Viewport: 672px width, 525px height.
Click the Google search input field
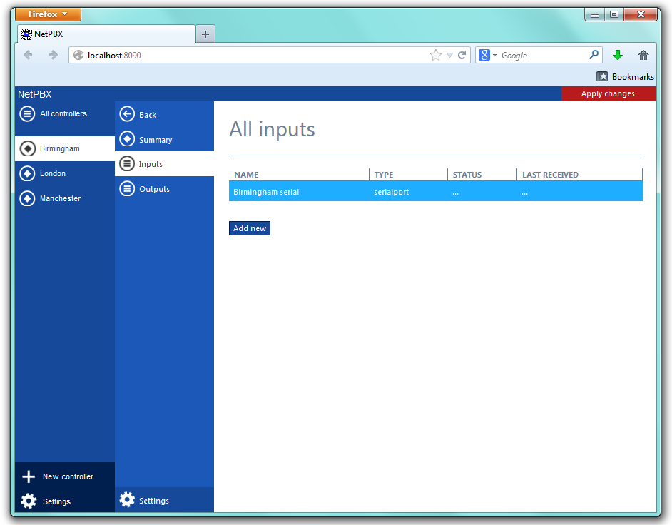tap(542, 55)
